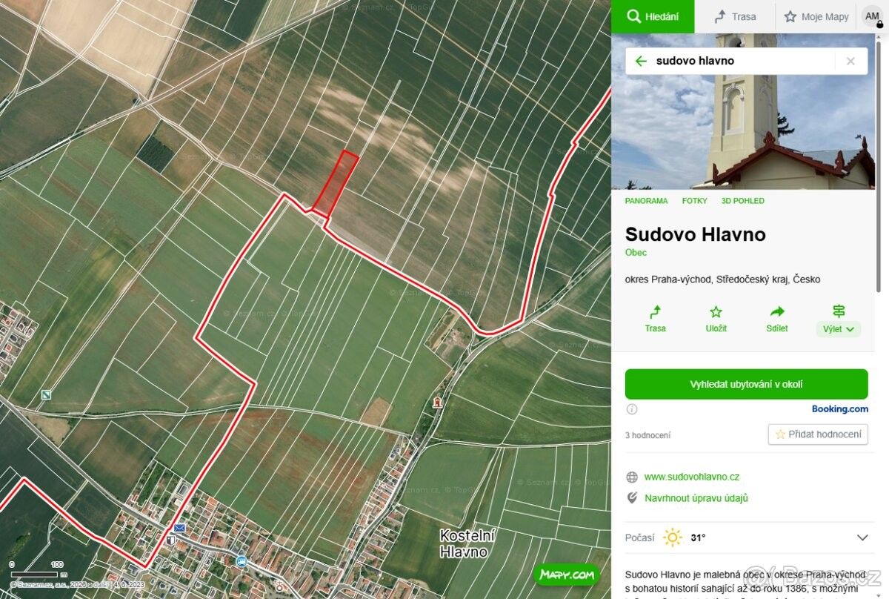Click the Mapy.com logo badge on map

tap(566, 575)
